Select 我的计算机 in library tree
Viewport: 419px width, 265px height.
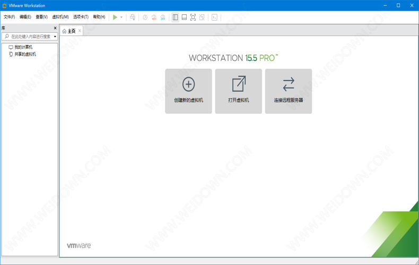coord(23,47)
